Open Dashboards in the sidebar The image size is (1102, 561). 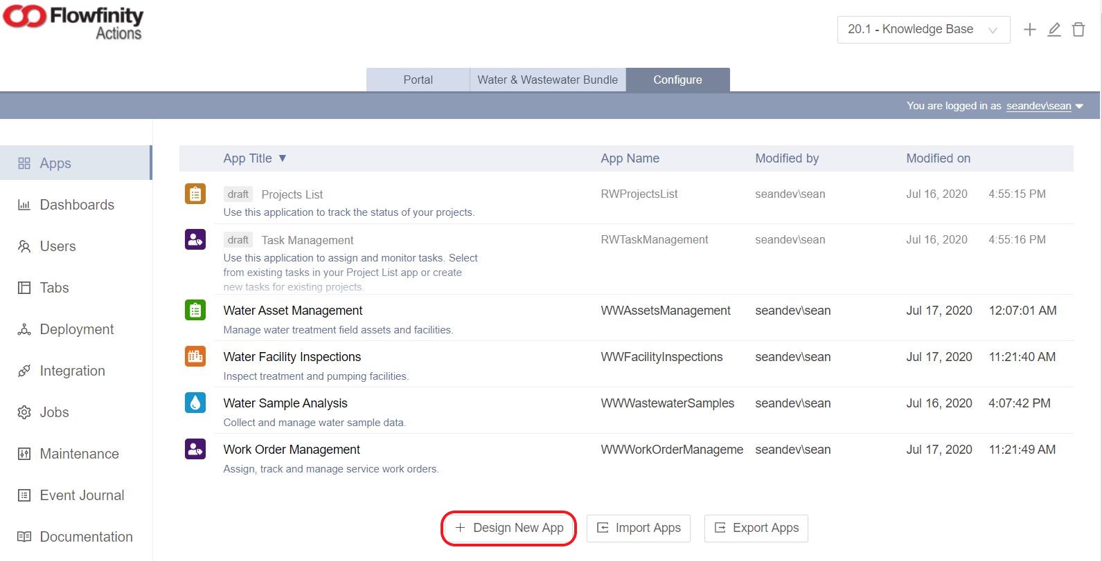coord(76,205)
